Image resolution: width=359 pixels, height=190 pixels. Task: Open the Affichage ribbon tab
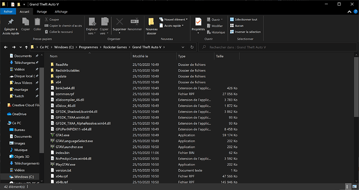tap(61, 11)
